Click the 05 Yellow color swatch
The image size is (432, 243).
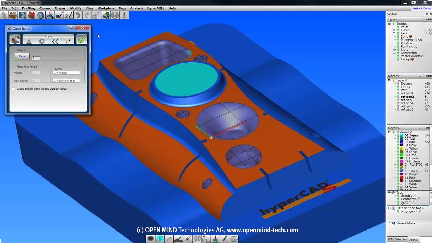pos(402,148)
